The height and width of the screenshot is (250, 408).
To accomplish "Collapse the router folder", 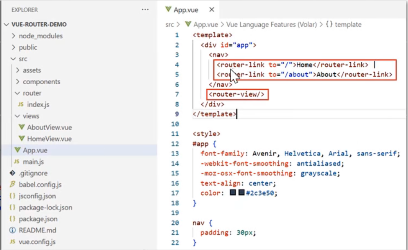I will 18,93.
